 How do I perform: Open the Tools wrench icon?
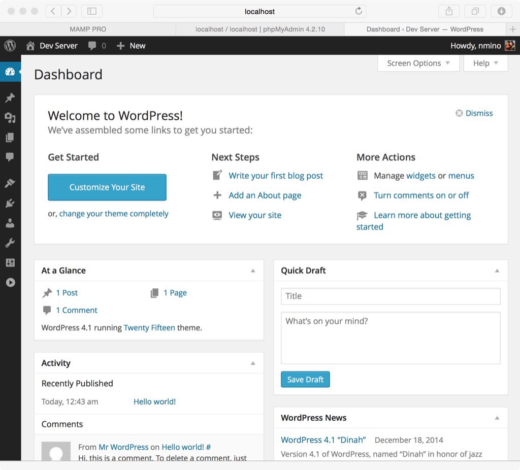point(10,243)
